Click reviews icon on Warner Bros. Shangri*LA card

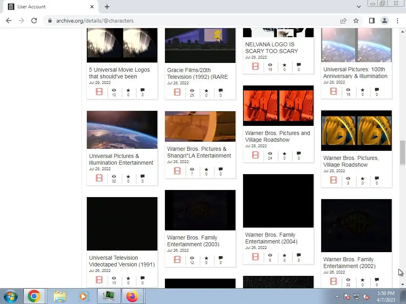220,169
